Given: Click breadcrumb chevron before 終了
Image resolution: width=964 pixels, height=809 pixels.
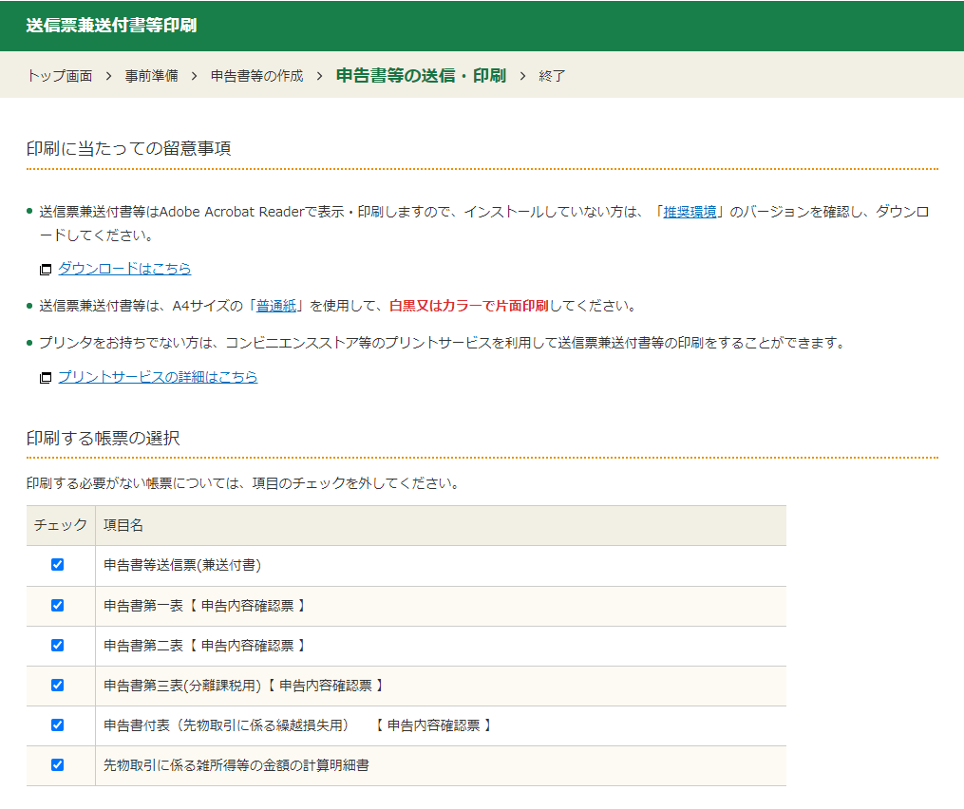Looking at the screenshot, I should coord(522,76).
